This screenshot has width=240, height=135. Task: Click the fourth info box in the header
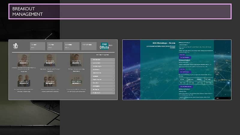tap(88, 46)
